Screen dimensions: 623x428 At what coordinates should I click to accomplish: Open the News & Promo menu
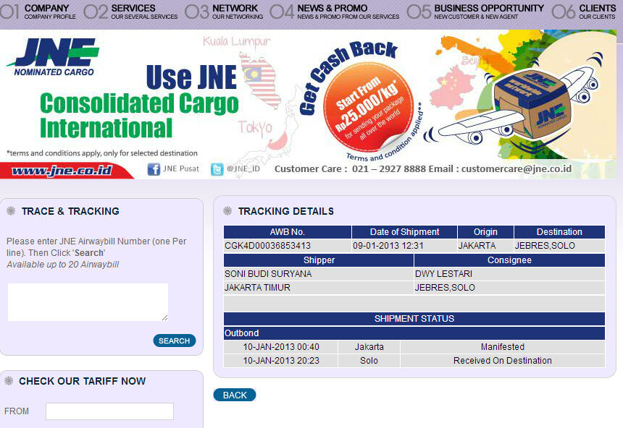[x=335, y=12]
